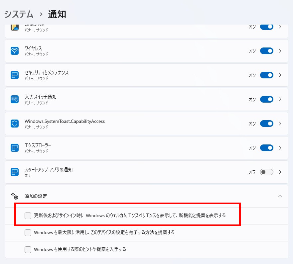
Task: Turn off the ワイヤレス notifications toggle
Action: (x=267, y=51)
